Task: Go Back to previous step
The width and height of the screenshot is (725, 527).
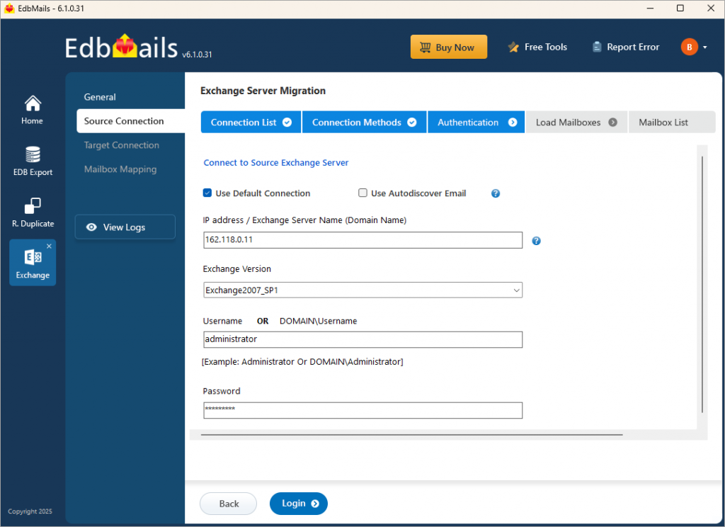Action: coord(229,504)
